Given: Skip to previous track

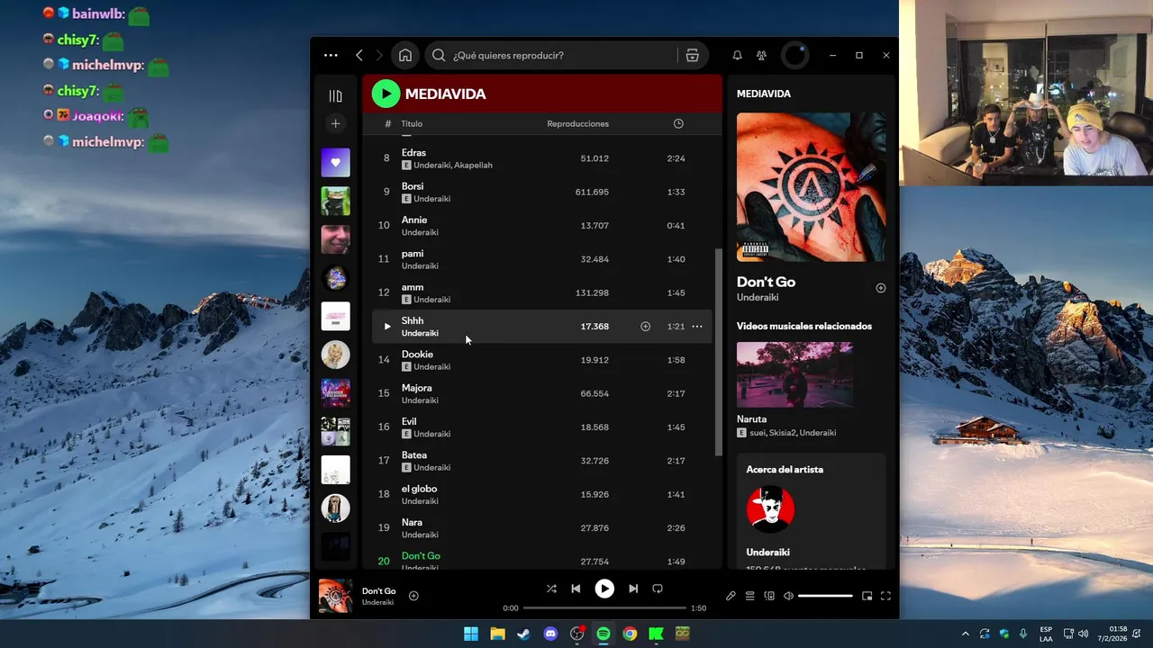Looking at the screenshot, I should point(576,589).
